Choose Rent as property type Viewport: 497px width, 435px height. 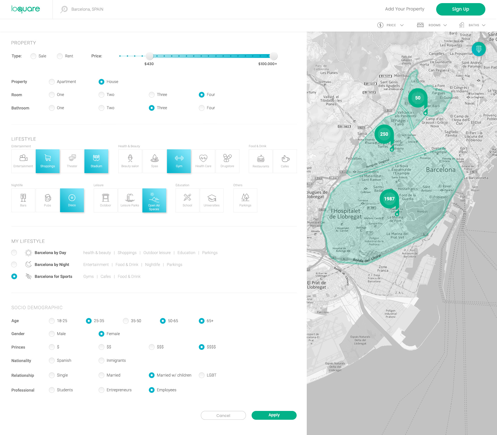(x=60, y=56)
